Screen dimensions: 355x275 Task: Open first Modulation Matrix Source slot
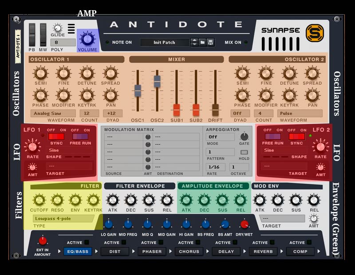click(124, 137)
